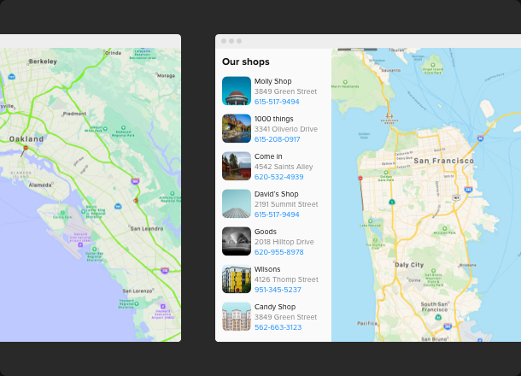Select the Joaquin Miller Park marker
521x376 pixels.
[x=105, y=129]
